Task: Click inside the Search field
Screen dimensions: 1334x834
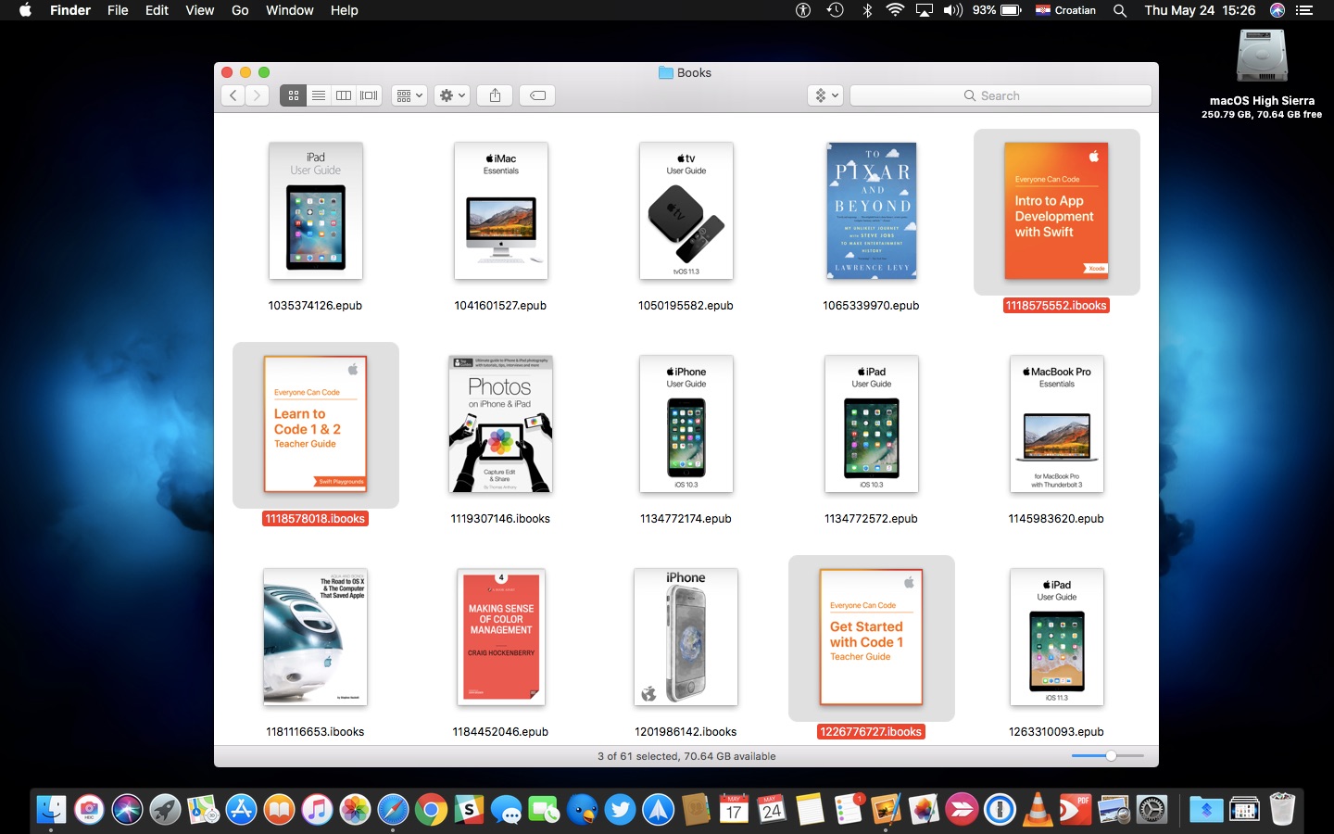Action: click(x=1000, y=95)
